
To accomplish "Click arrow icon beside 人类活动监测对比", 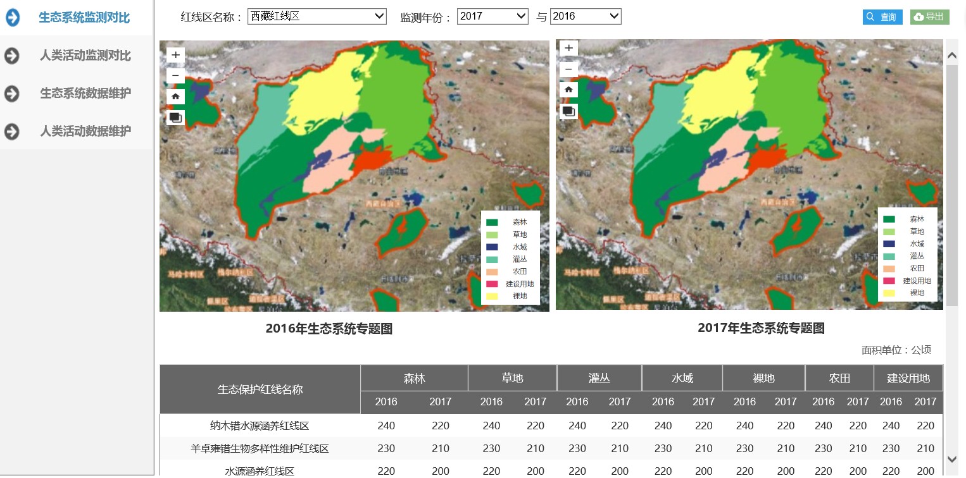I will (12, 56).
